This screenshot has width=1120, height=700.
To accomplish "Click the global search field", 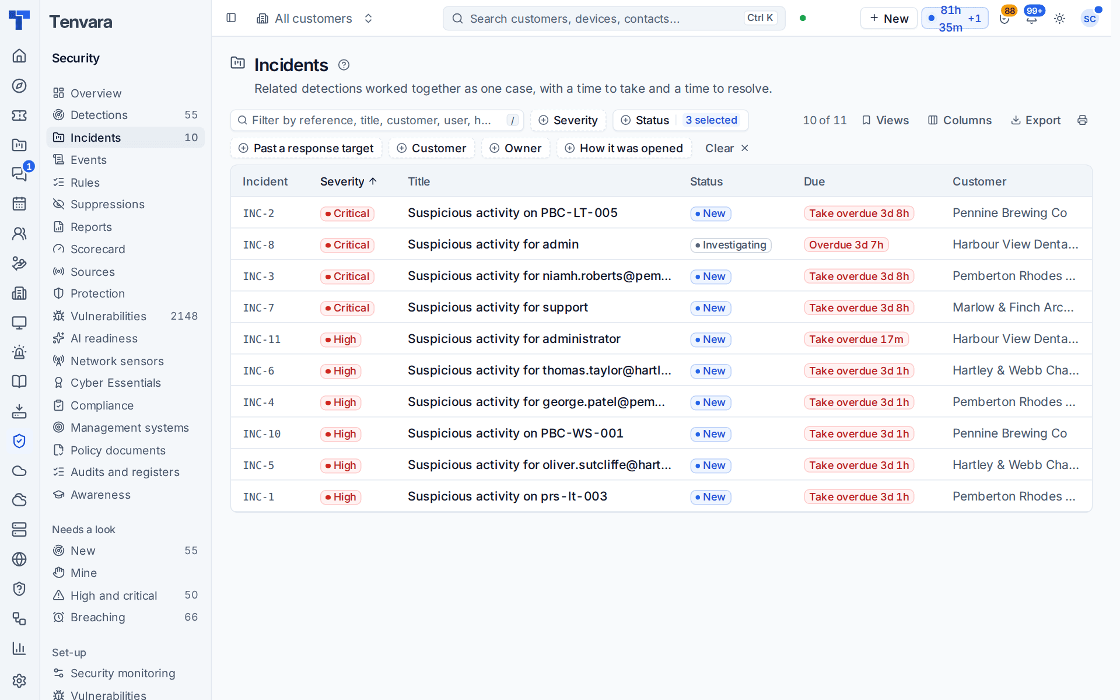I will tap(614, 19).
